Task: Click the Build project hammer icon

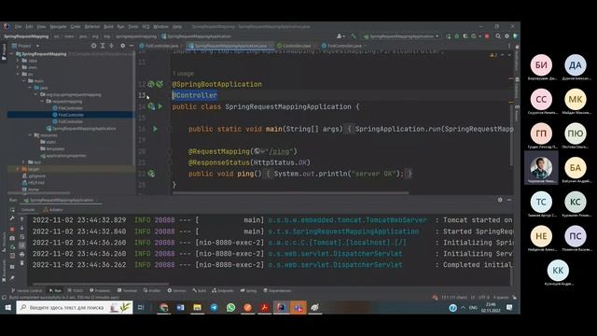Action: (354, 36)
